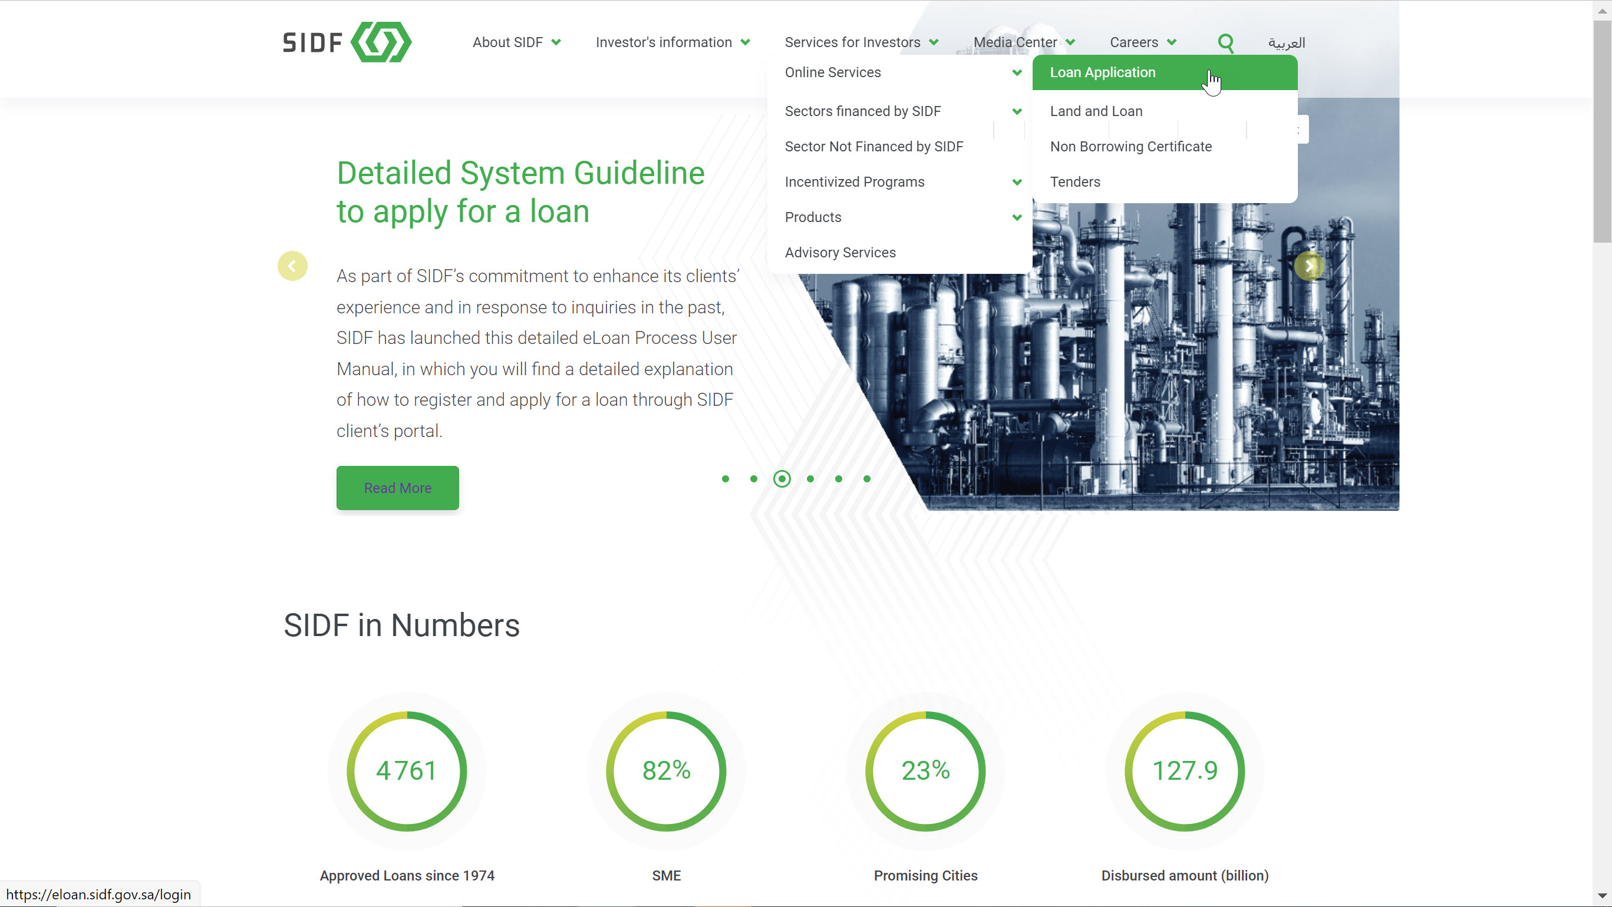This screenshot has height=907, width=1612.
Task: Select Loan Application item
Action: click(x=1165, y=72)
